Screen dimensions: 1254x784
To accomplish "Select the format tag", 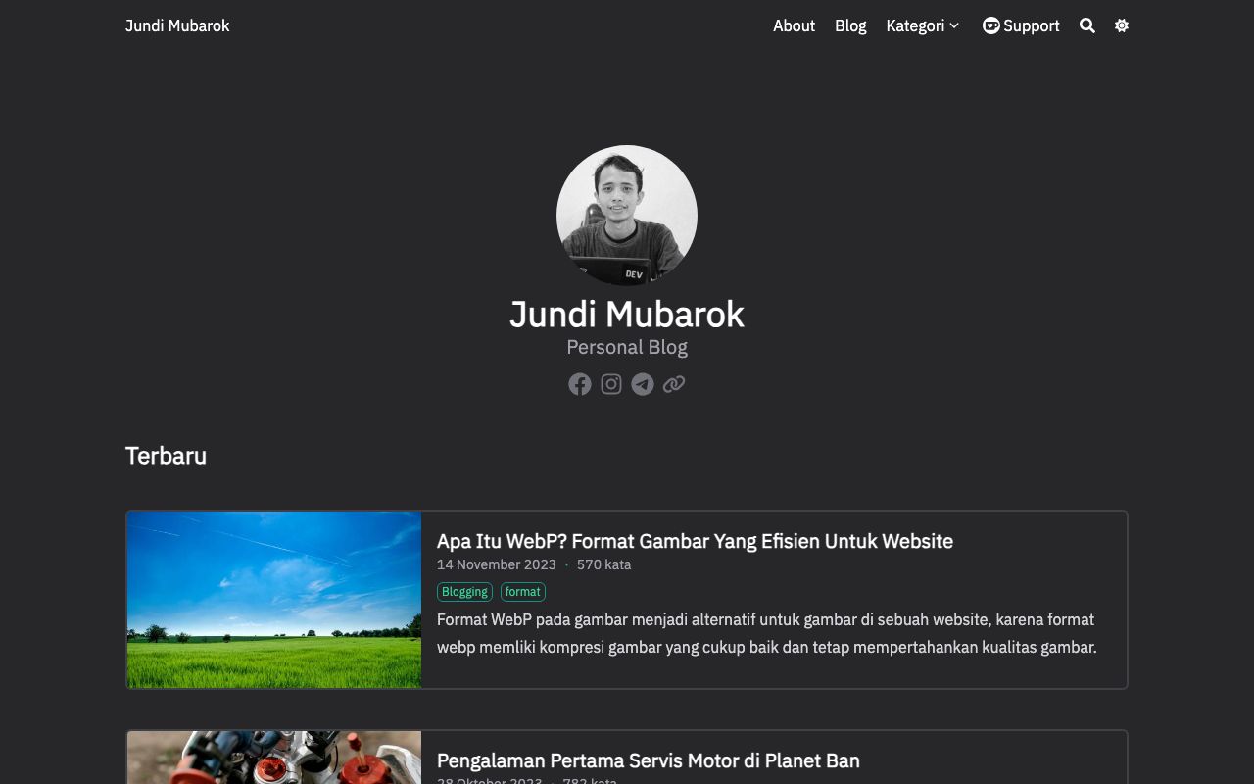I will pos(523,592).
